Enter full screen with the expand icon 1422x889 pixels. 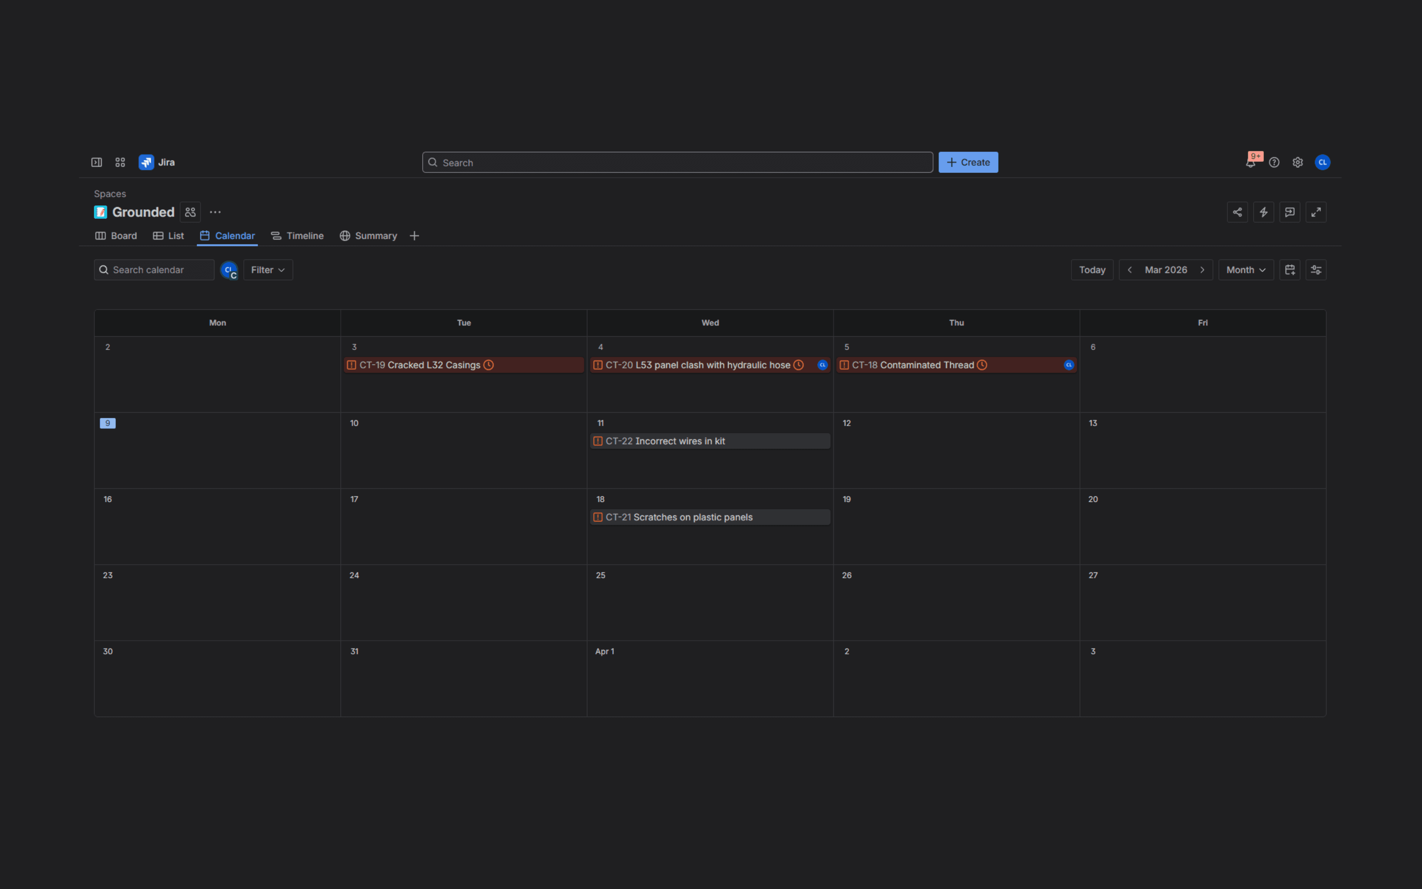point(1316,212)
